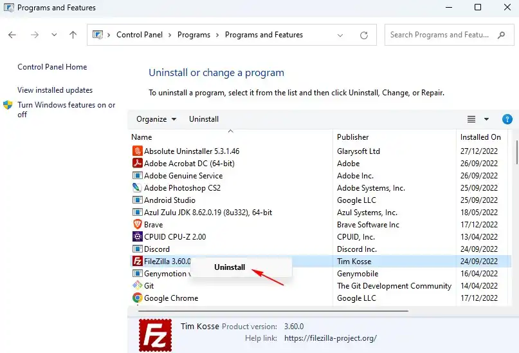Select the Discord entry name

[157, 249]
